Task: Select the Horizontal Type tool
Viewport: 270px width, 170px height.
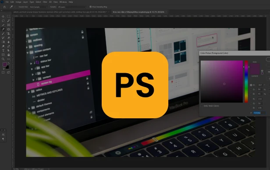Action: pos(3,50)
